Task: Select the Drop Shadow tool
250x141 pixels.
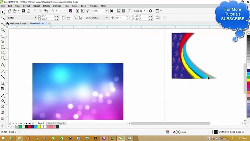Action: [x=3, y=83]
